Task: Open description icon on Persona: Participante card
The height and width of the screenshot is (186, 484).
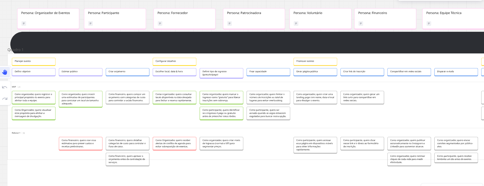Action: pyautogui.click(x=91, y=23)
